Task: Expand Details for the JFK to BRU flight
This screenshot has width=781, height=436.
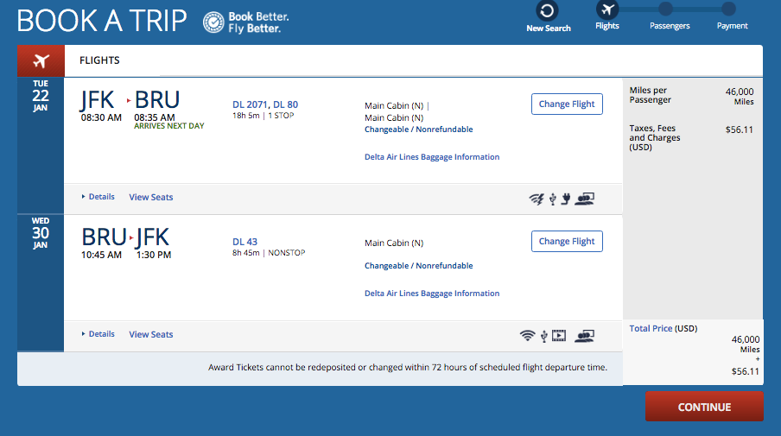Action: (98, 197)
